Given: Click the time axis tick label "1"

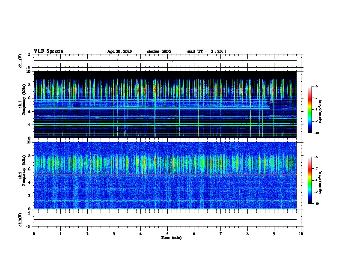Looking at the screenshot, I should [60, 234].
